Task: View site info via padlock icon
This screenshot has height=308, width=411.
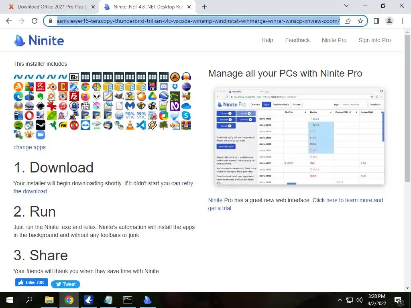Action: point(51,21)
